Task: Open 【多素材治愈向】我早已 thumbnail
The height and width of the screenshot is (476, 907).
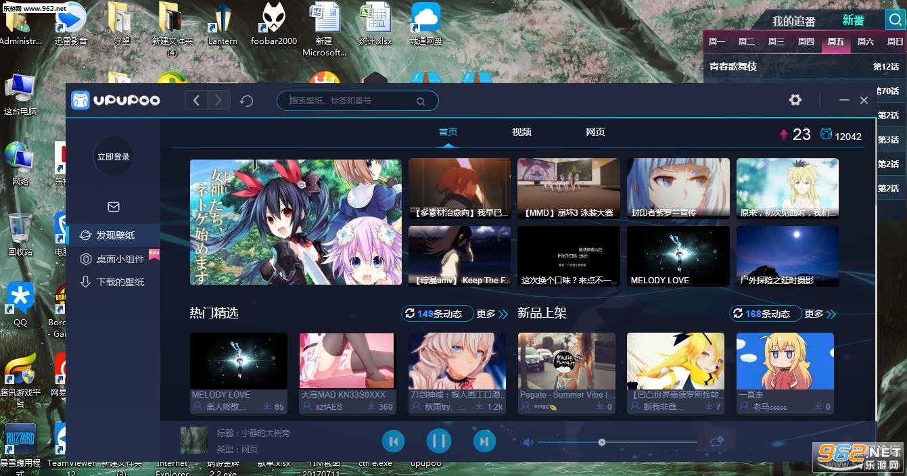Action: [x=459, y=188]
